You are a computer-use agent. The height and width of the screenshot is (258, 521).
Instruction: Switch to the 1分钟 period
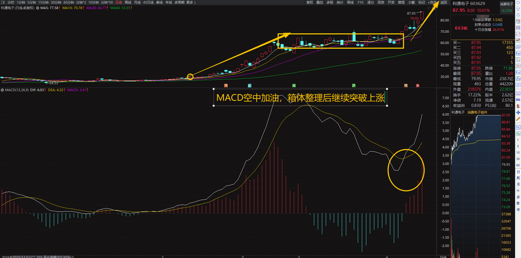tap(21, 3)
